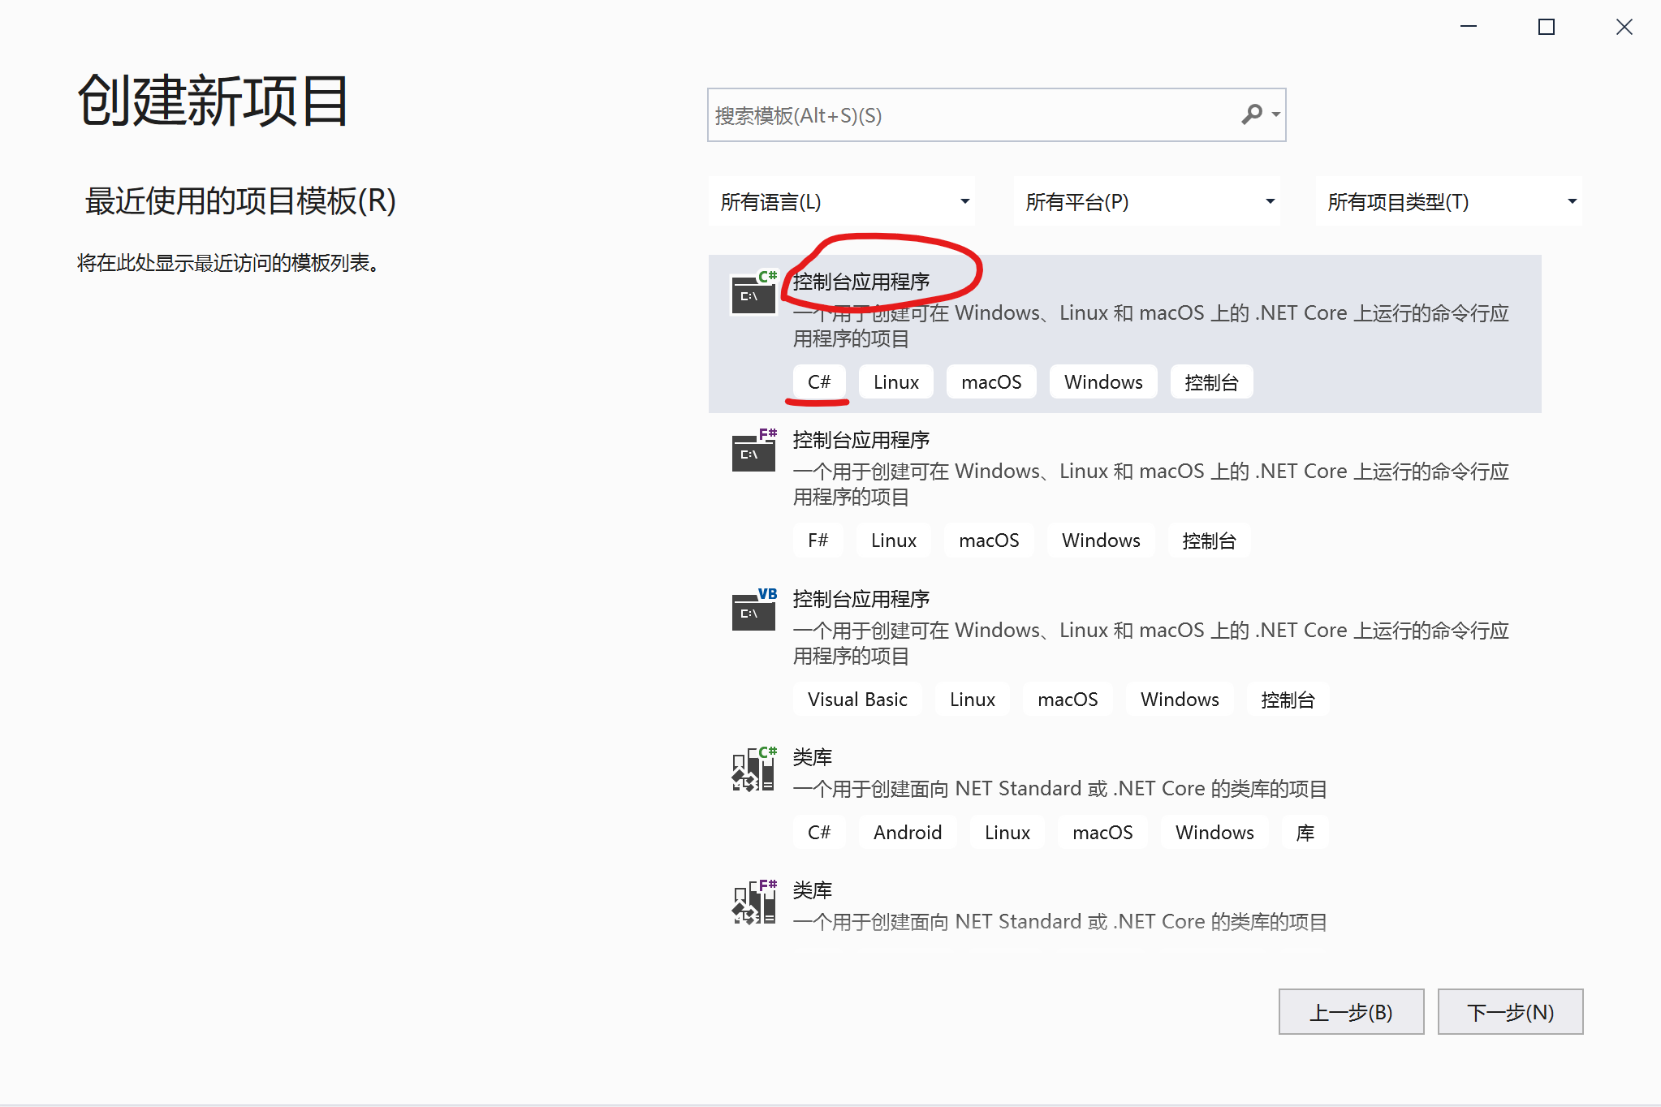Click the C# class library template icon
1661x1107 pixels.
pos(753,769)
